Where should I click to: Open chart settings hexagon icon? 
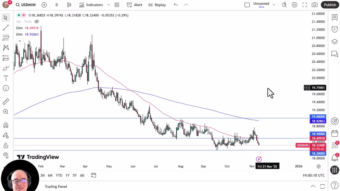tap(295, 5)
